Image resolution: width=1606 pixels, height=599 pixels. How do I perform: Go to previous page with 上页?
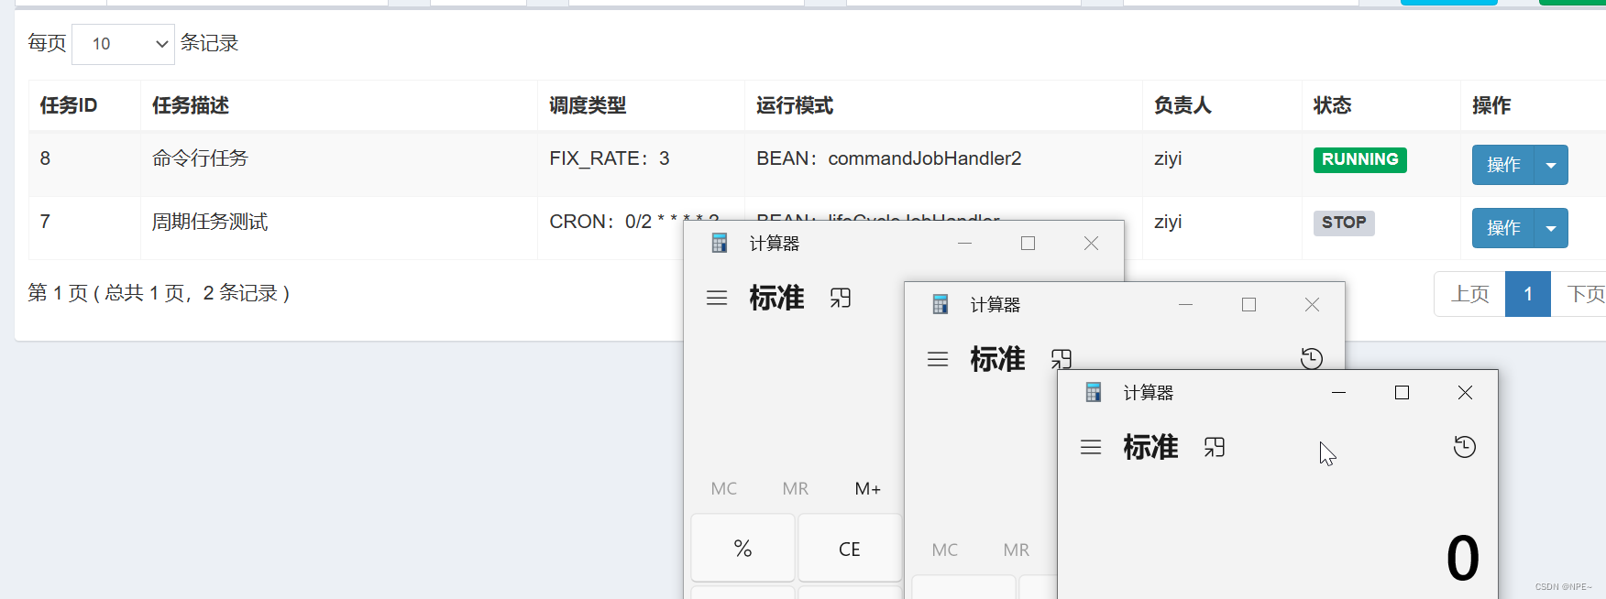(x=1469, y=294)
